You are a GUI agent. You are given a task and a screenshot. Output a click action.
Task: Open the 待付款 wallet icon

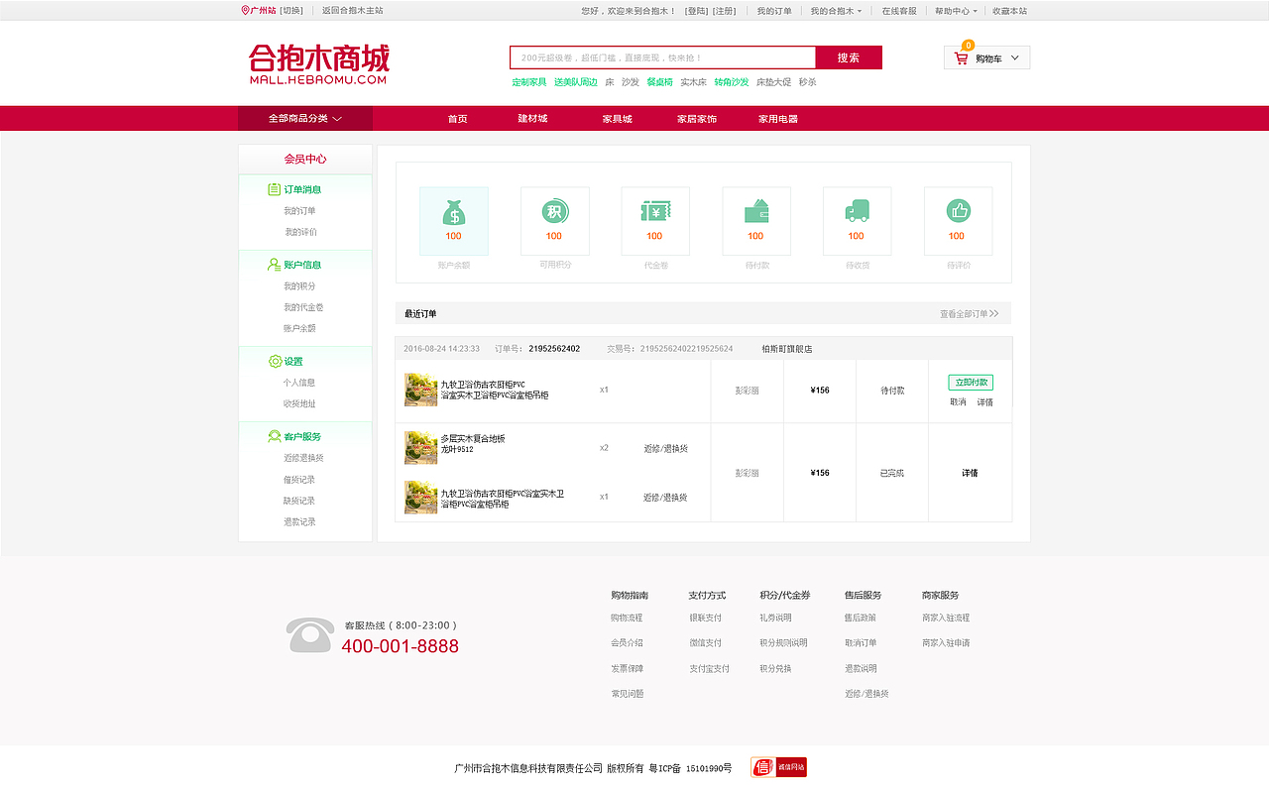click(755, 211)
